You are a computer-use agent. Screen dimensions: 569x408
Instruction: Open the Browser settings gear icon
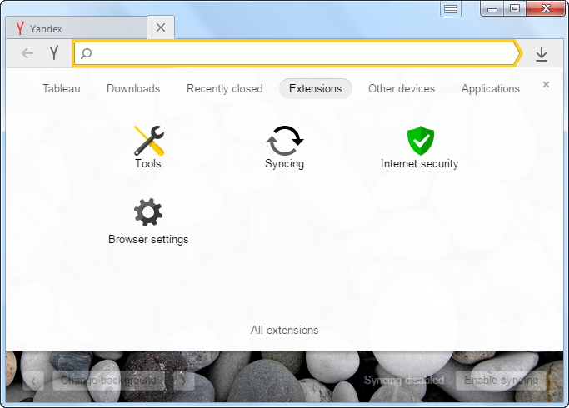click(148, 212)
